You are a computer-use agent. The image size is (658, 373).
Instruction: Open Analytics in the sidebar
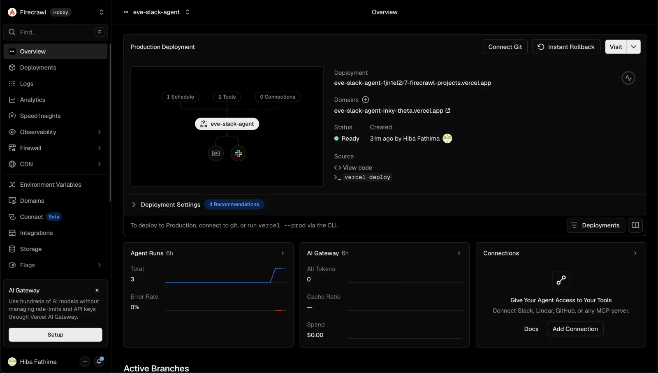56,100
